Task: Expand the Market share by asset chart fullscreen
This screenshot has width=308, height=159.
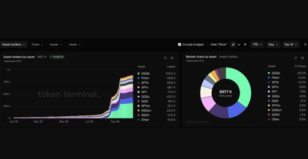Action: pos(296,58)
